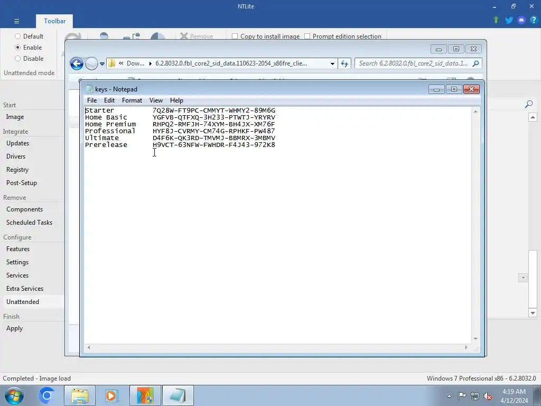The height and width of the screenshot is (406, 541).
Task: Click the Professional key HYF8J-CVRMY-CM74G-RPHKF-PW487
Action: point(214,131)
